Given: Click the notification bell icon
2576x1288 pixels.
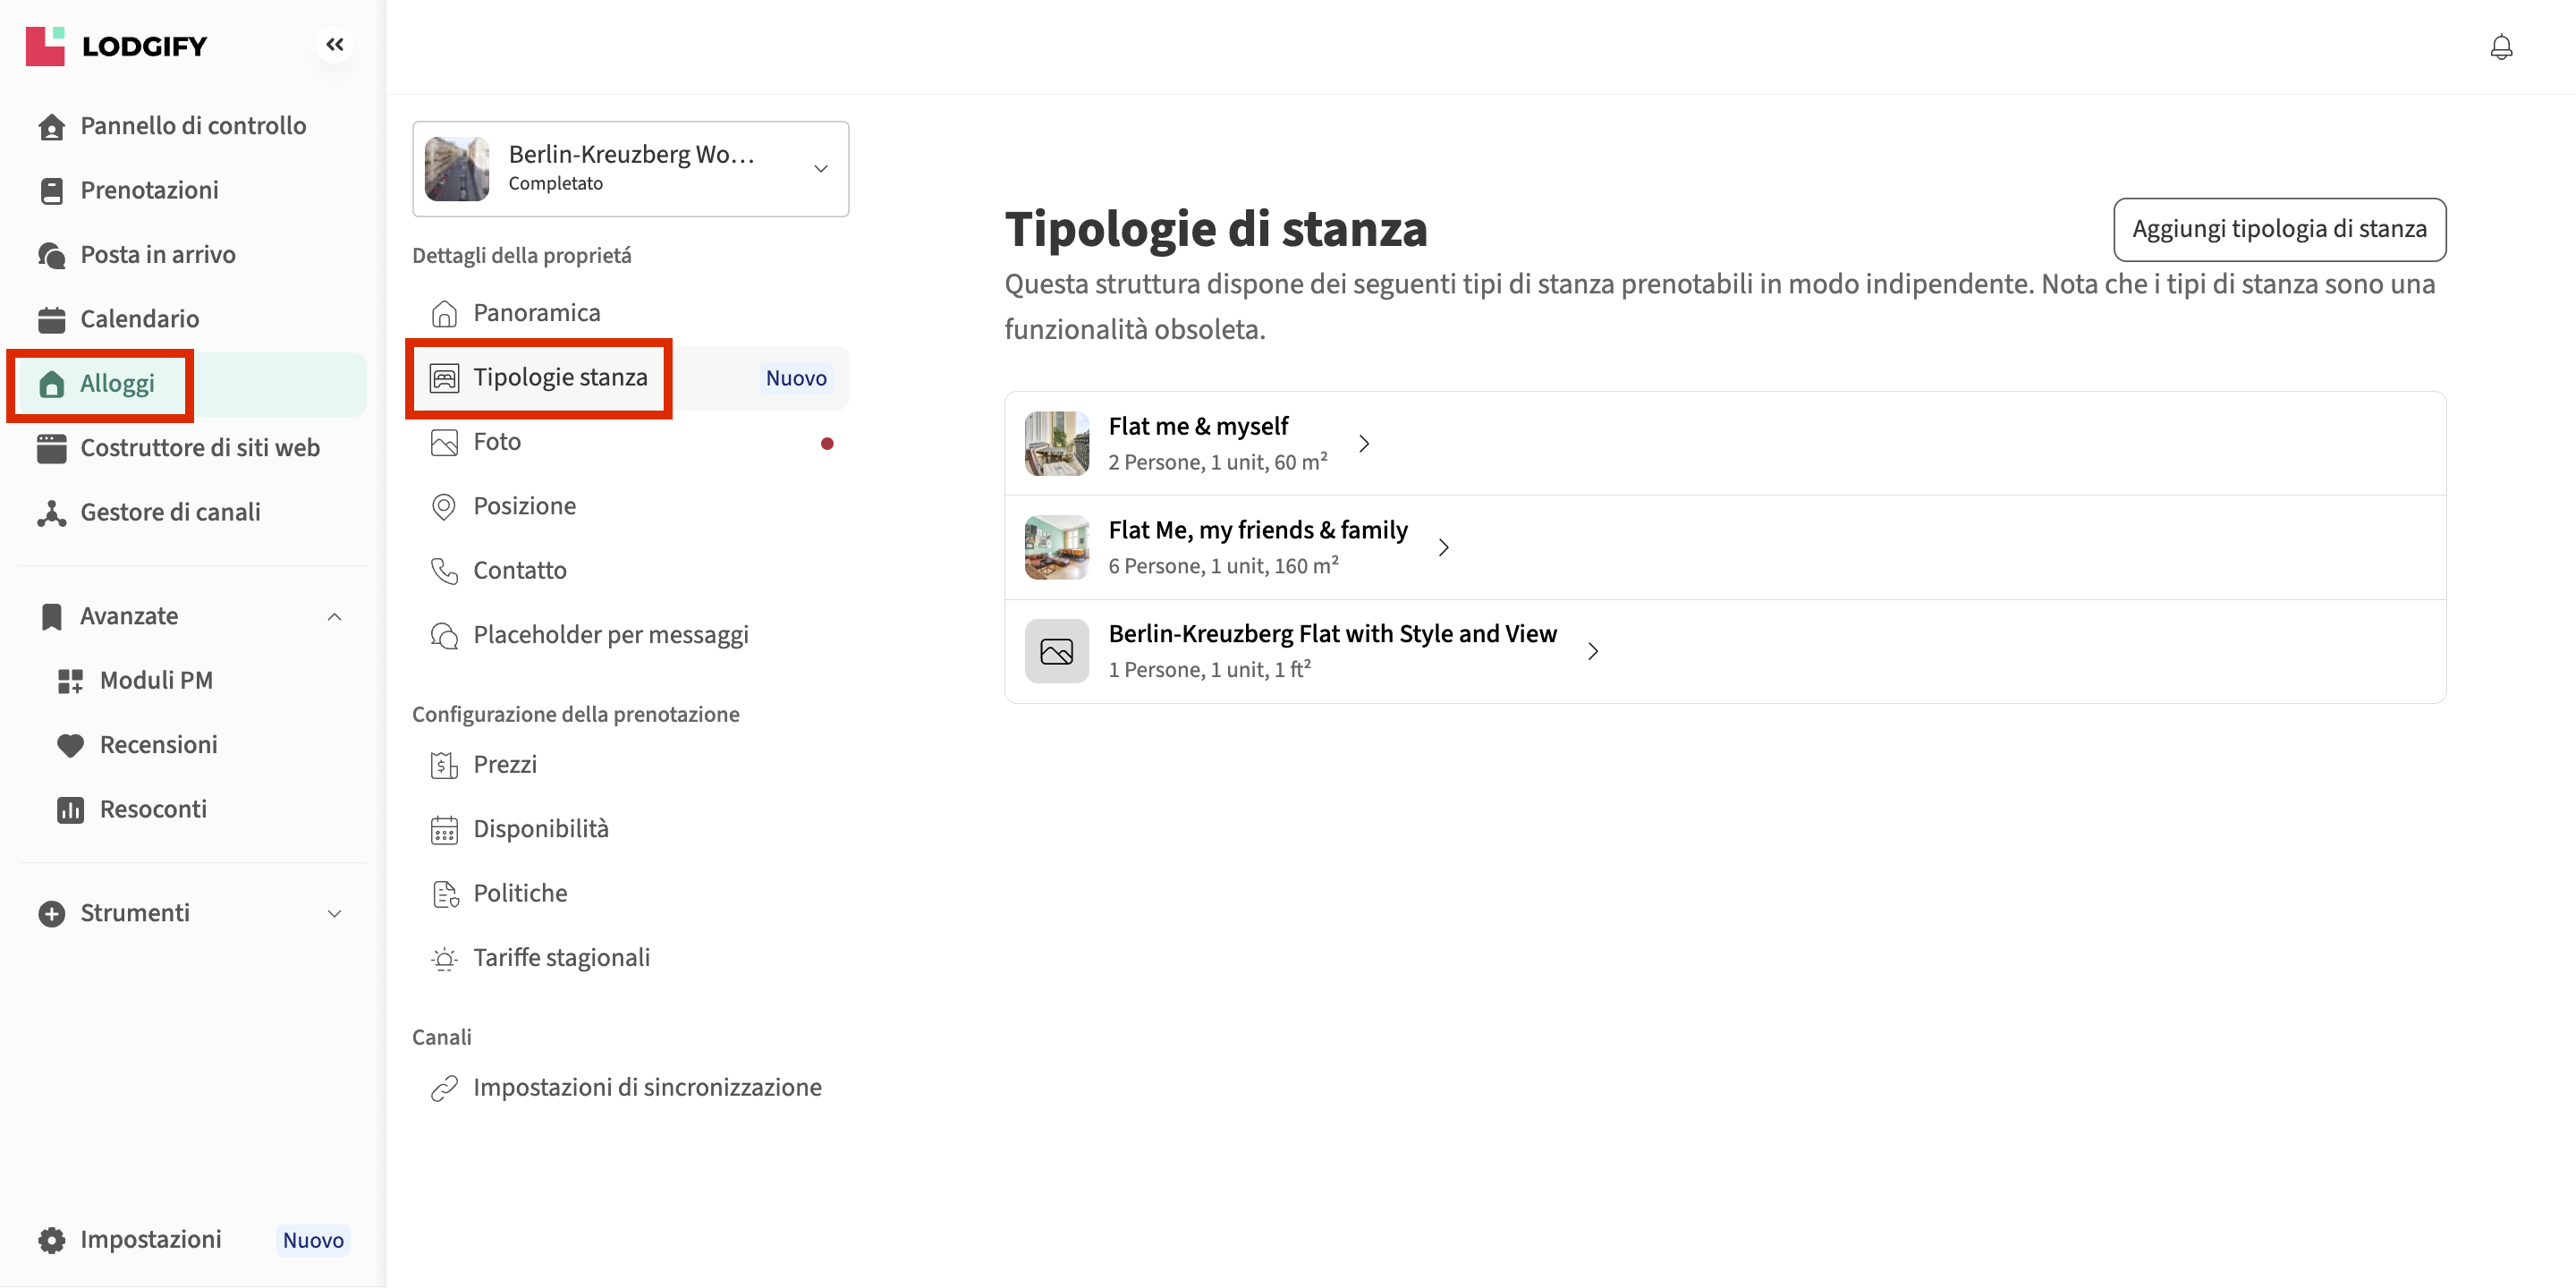Looking at the screenshot, I should click(x=2500, y=47).
